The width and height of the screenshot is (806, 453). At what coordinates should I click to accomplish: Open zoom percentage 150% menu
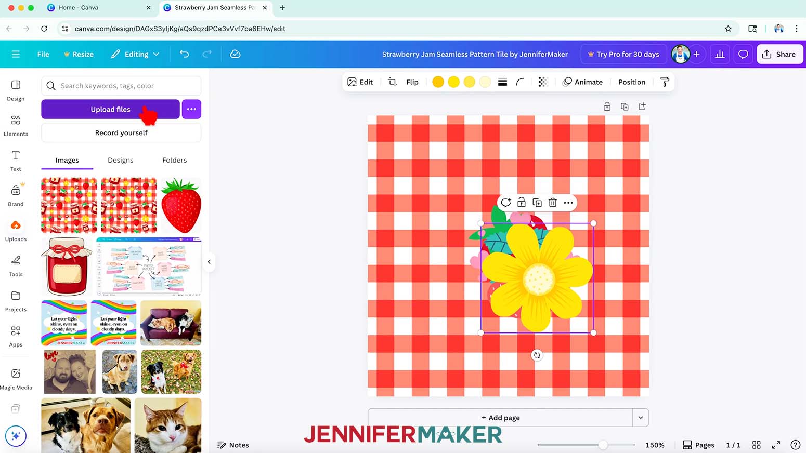(655, 445)
